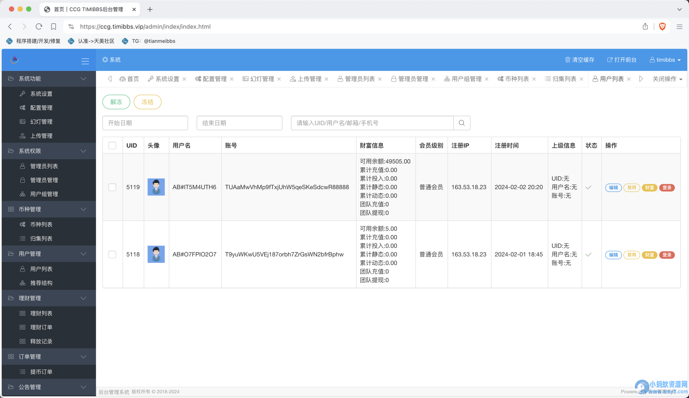This screenshot has height=398, width=689.
Task: Click the orange 冻结 button
Action: pyautogui.click(x=147, y=102)
